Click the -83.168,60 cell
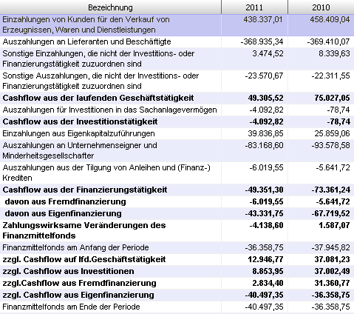Screen dimensions: 354x314 (x=255, y=150)
